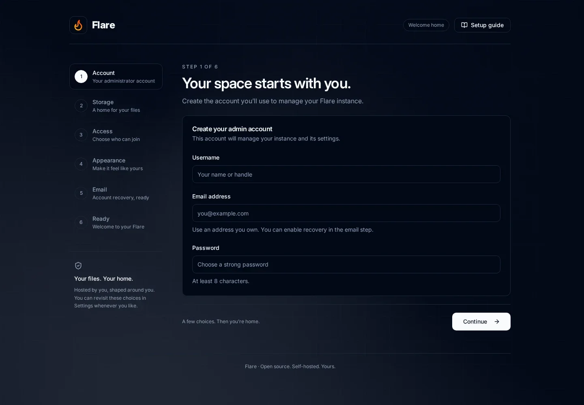Click step 3 number circle for Access
584x405 pixels.
(x=81, y=135)
